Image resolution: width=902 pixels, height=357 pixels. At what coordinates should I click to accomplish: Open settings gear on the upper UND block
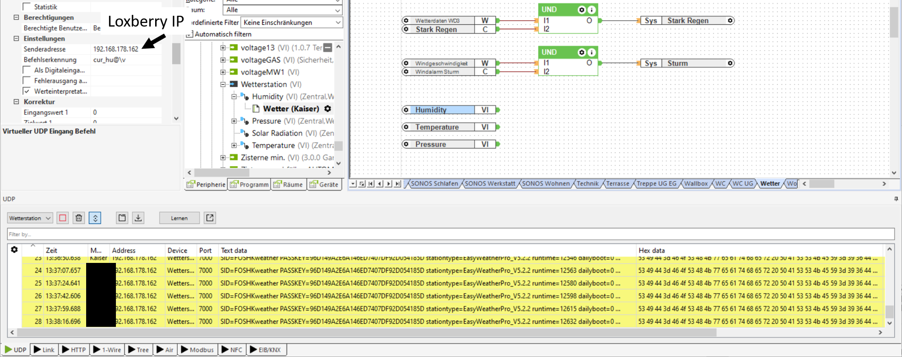pos(582,9)
